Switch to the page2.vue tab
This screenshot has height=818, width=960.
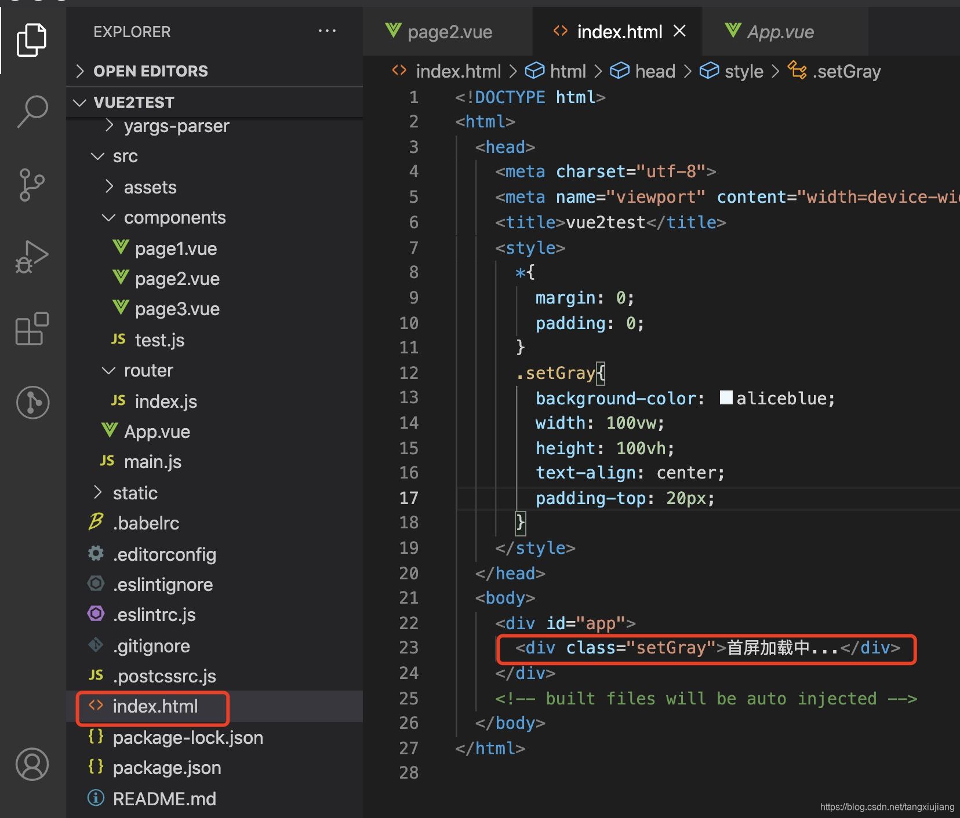pyautogui.click(x=449, y=32)
